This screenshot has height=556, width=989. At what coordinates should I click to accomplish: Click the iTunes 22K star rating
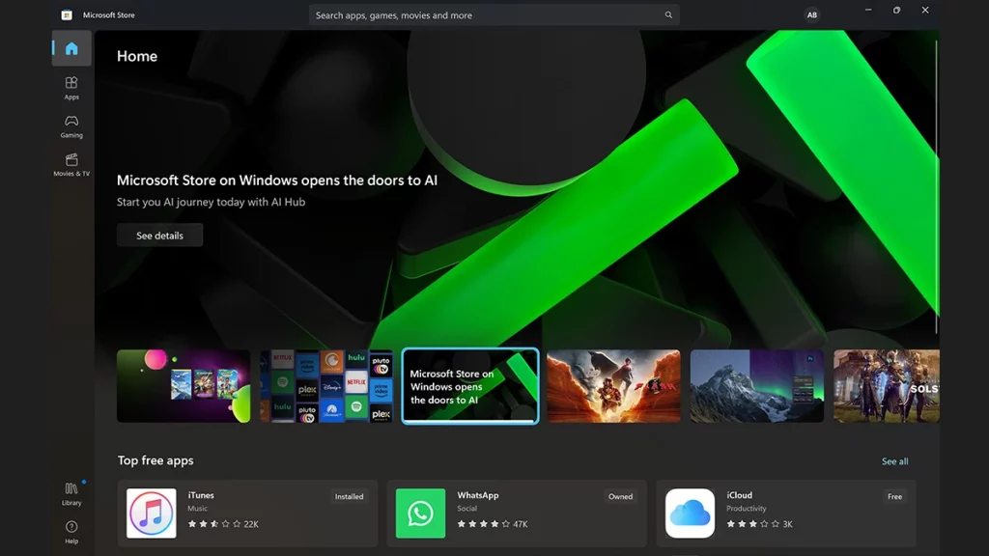(x=223, y=524)
